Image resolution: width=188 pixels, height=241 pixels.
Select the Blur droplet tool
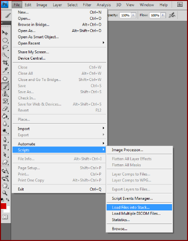pos(5,124)
